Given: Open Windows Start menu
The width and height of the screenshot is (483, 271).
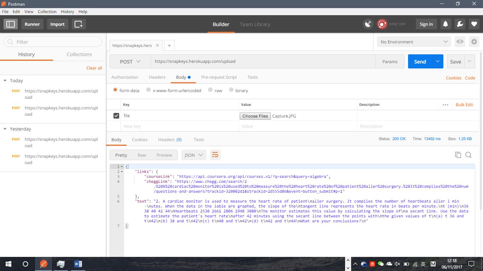Looking at the screenshot, I should click(x=8, y=264).
